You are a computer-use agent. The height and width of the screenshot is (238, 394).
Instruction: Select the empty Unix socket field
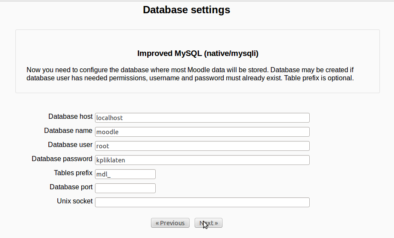click(202, 202)
